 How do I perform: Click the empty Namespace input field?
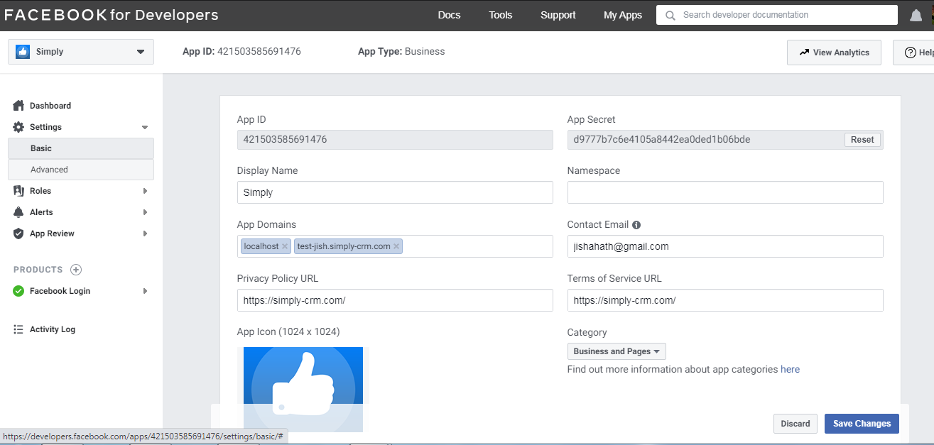click(725, 192)
